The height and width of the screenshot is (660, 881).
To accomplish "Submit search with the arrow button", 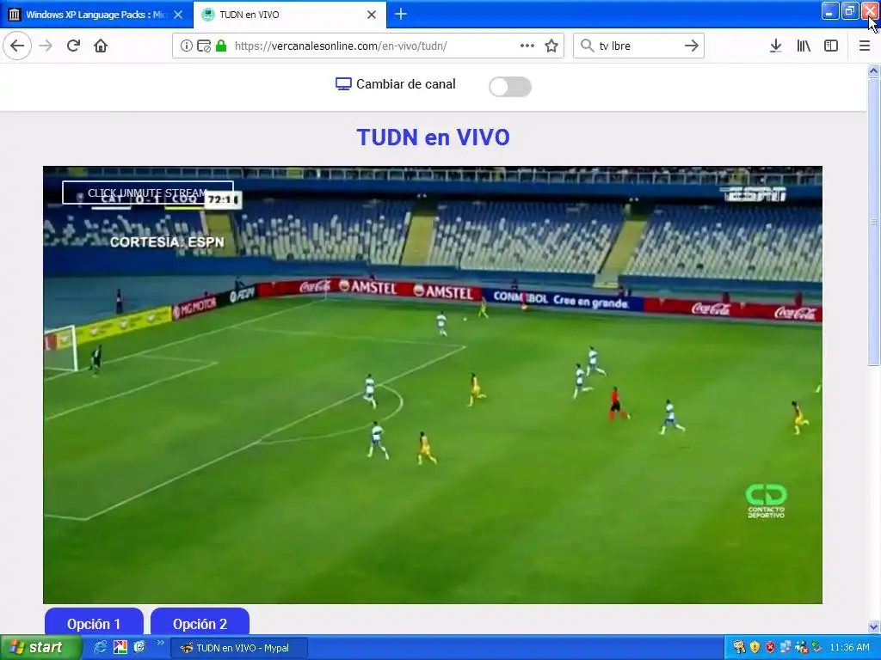I will [x=692, y=46].
